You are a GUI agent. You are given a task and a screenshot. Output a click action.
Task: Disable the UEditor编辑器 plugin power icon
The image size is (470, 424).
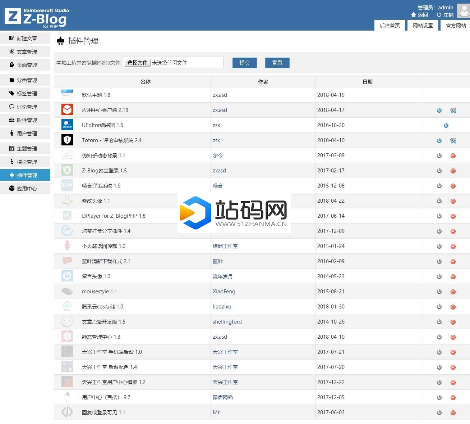446,126
